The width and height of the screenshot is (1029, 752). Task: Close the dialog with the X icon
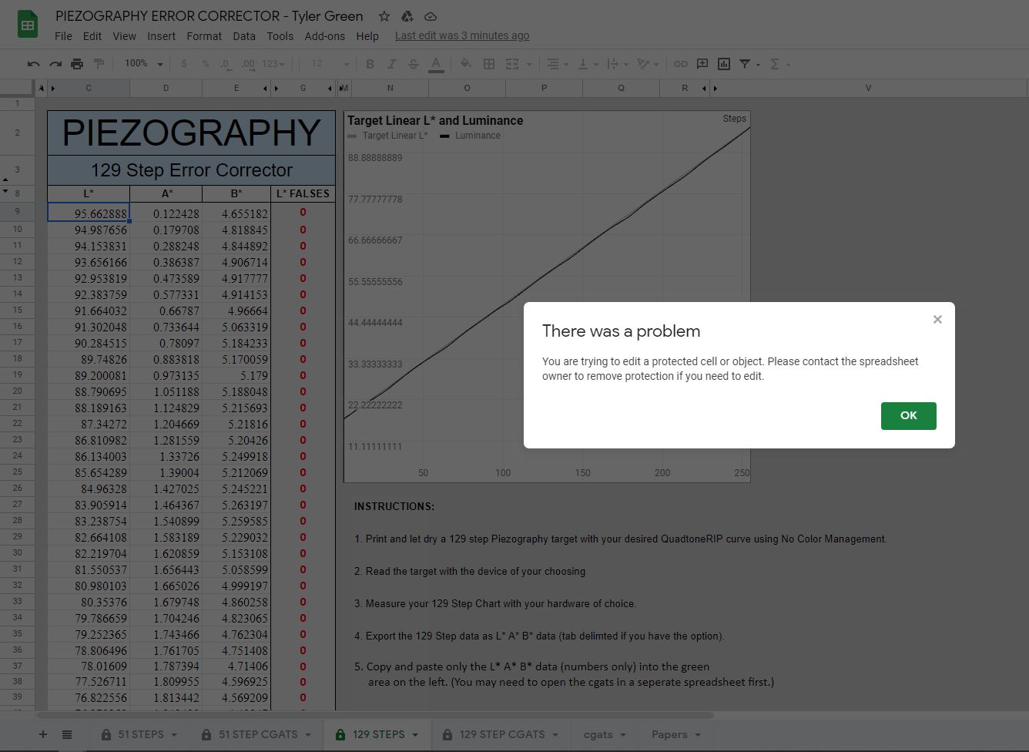pos(937,319)
